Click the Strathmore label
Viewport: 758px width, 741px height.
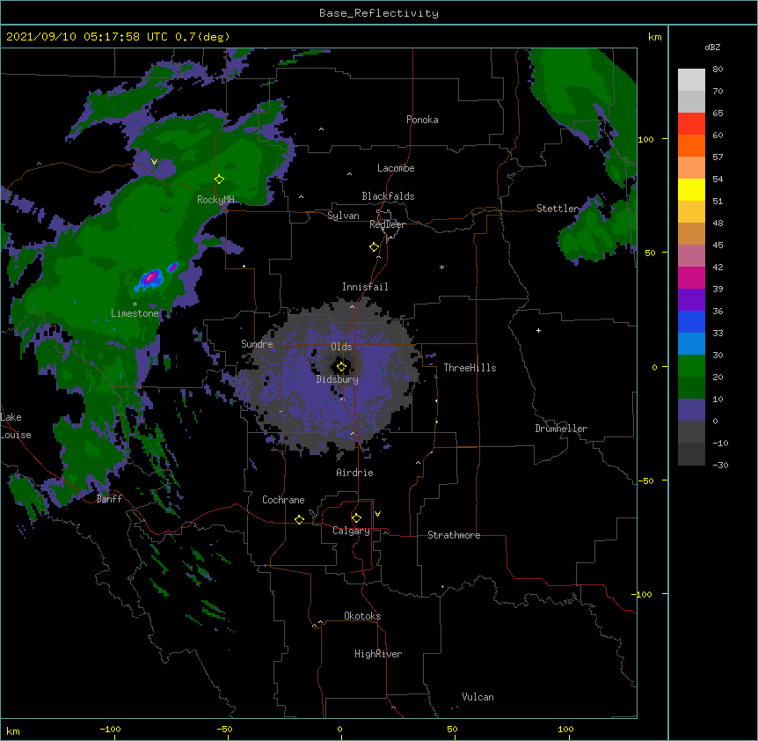pos(454,535)
